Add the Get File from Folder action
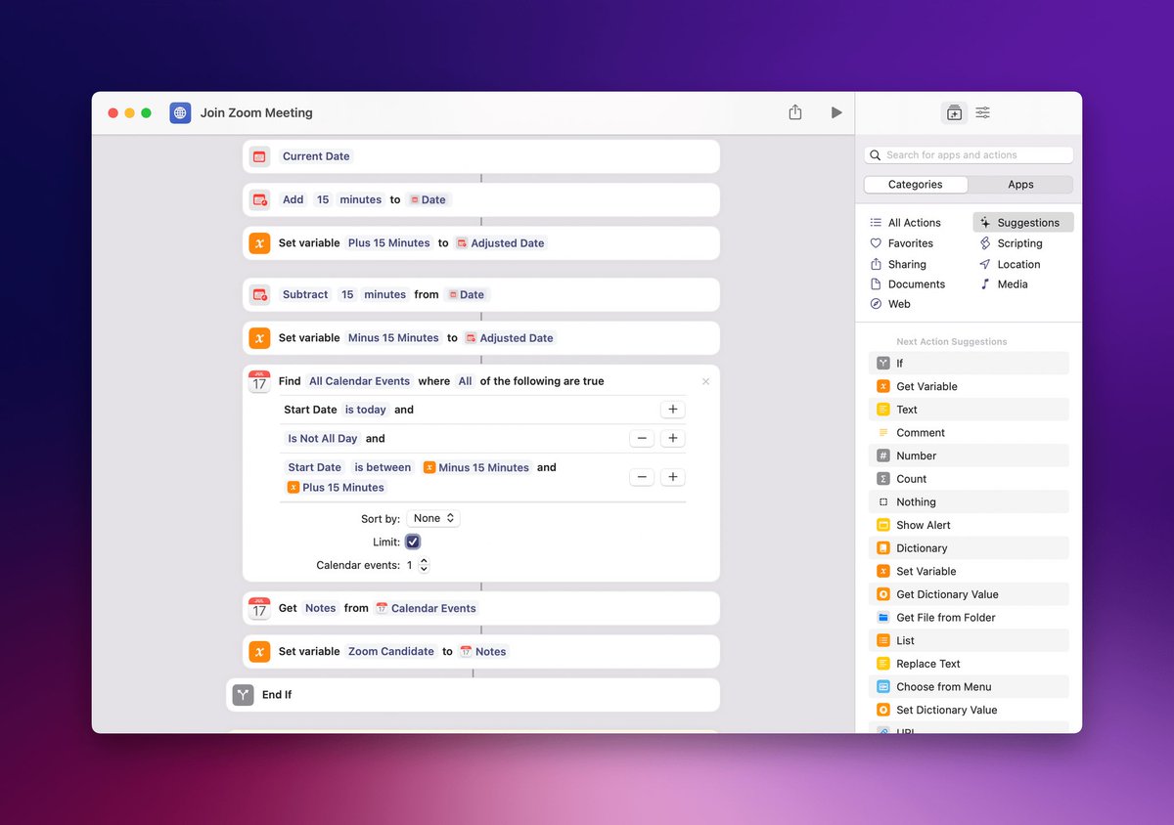1174x825 pixels. click(969, 618)
